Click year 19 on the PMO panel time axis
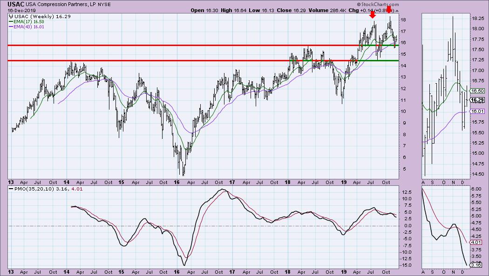 [x=344, y=272]
